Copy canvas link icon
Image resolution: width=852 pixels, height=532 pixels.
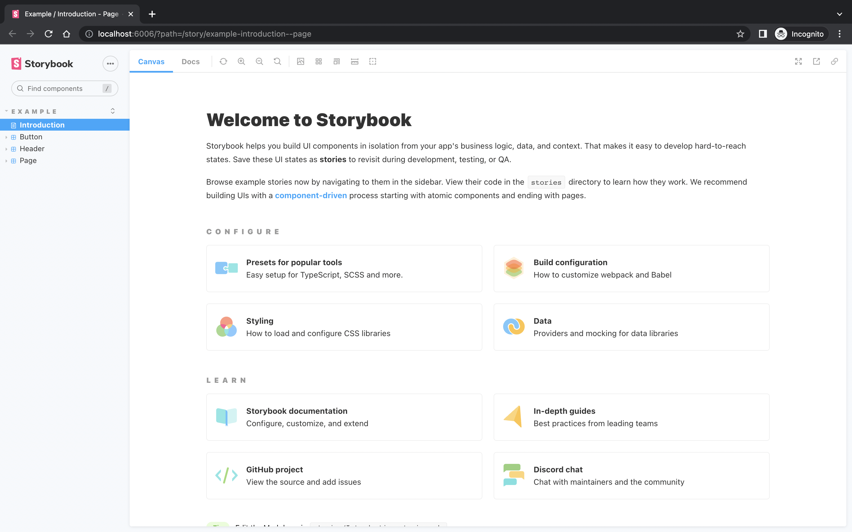tap(834, 62)
